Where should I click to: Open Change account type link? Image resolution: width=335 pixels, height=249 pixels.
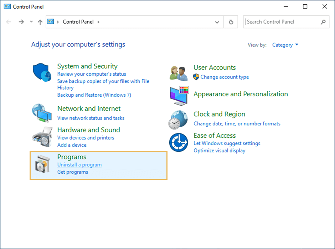[225, 77]
